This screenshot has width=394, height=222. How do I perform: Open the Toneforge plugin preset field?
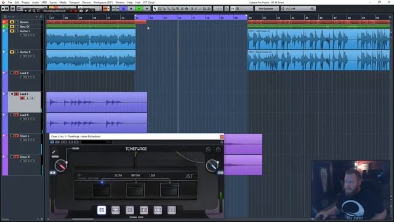click(x=97, y=142)
